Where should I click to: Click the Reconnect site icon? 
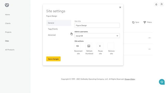[x=78, y=46]
